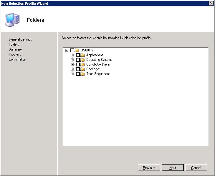Go to General Settings step
Screen dimensions: 215x176
[20, 39]
